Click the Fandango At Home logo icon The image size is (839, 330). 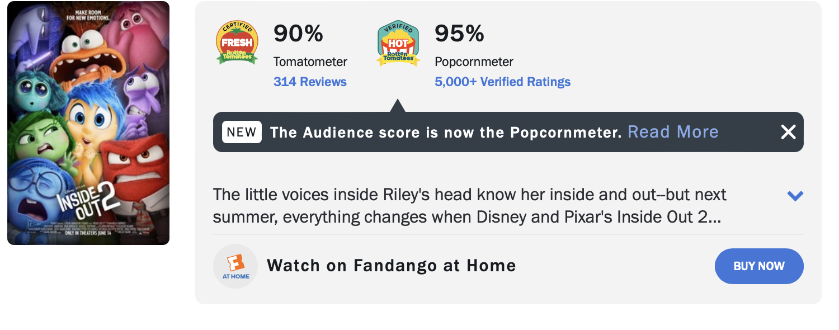point(235,266)
